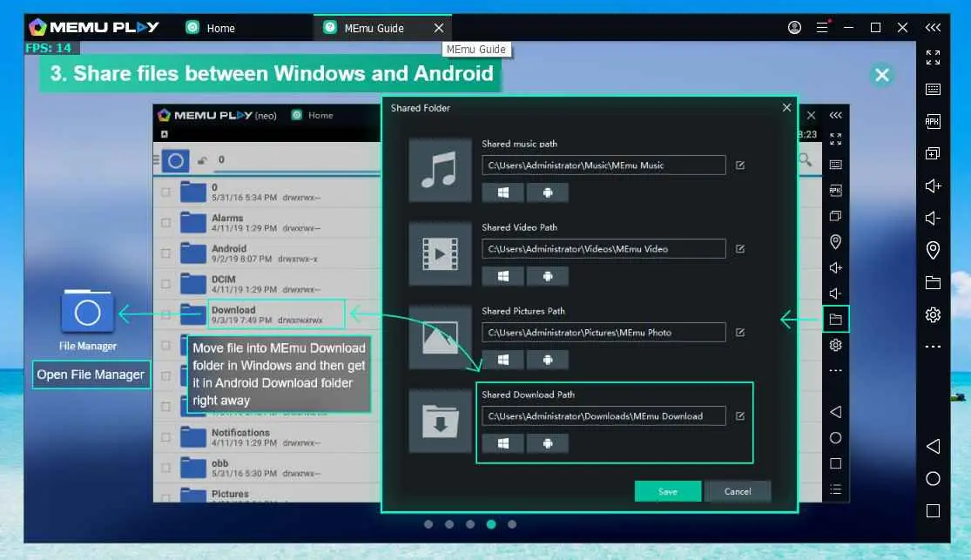
Task: Select the DCIM folder checkbox
Action: tap(165, 284)
